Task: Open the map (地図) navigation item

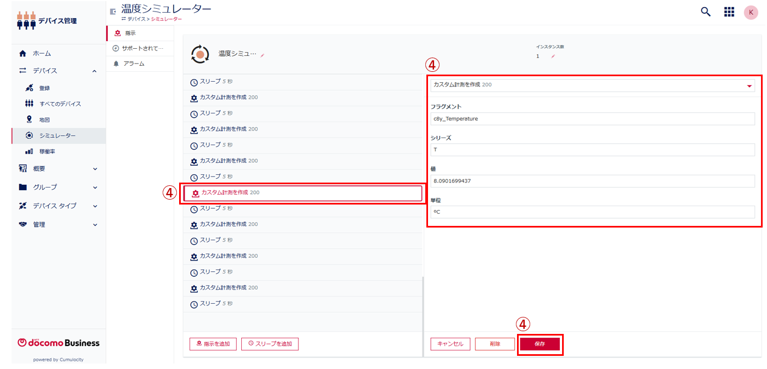Action: point(45,120)
